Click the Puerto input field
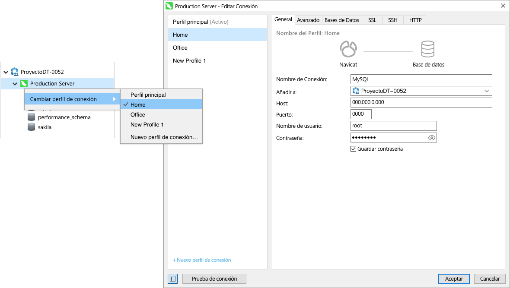Viewport: 510px width, 288px height. tap(361, 114)
